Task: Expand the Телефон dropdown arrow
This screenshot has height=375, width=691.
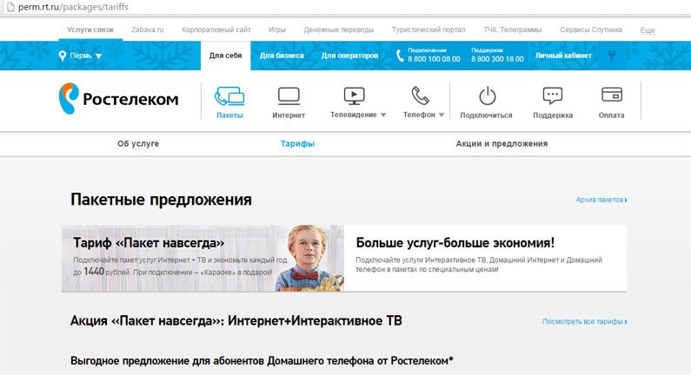Action: (442, 115)
